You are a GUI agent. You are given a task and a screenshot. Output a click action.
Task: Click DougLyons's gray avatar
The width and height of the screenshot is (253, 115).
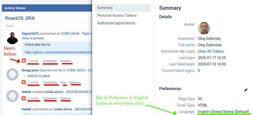coord(12,74)
